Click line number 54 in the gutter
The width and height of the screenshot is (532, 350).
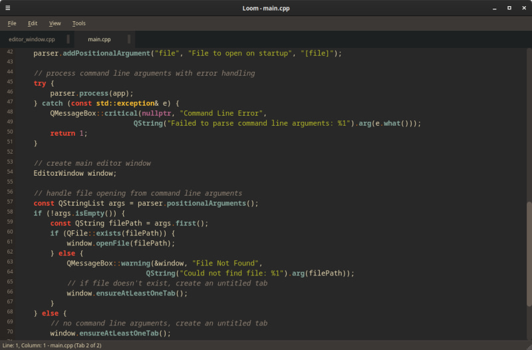(x=9, y=172)
